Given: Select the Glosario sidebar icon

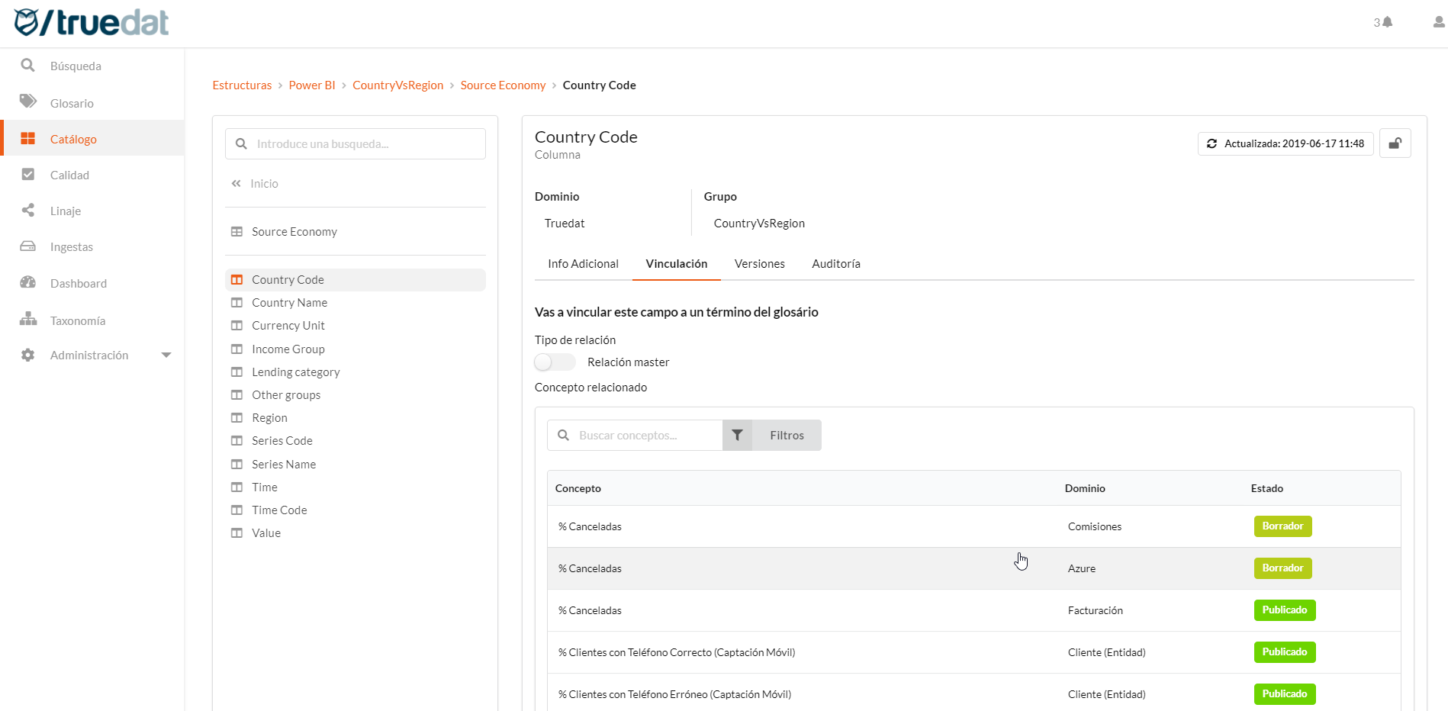Looking at the screenshot, I should (x=28, y=102).
